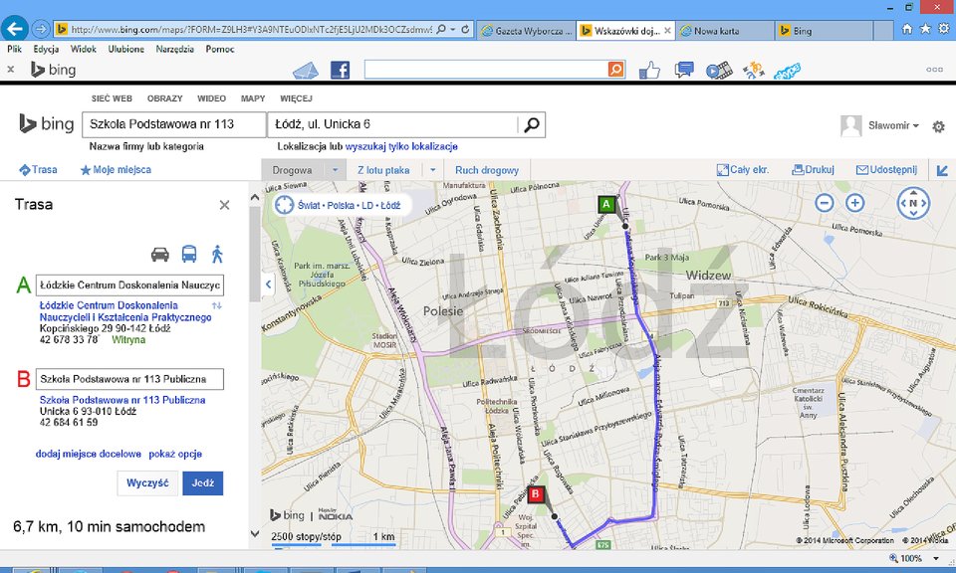Click the Udostępnij share link
Viewport: 956px width, 573px height.
(x=886, y=170)
